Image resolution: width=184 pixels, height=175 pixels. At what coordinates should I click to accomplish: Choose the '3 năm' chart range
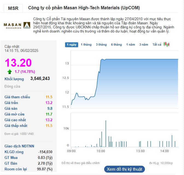pyautogui.click(x=144, y=45)
